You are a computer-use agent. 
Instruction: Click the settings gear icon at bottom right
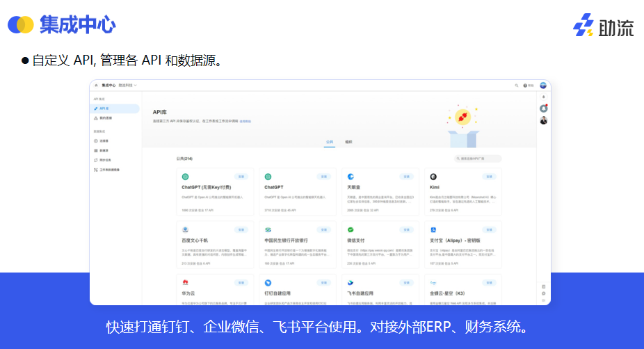pos(543,293)
